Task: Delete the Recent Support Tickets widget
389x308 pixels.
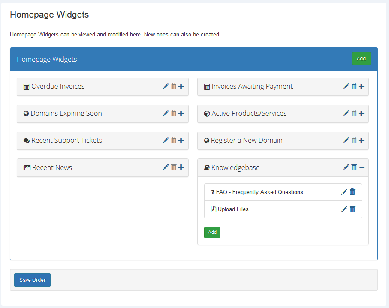Action: 174,140
